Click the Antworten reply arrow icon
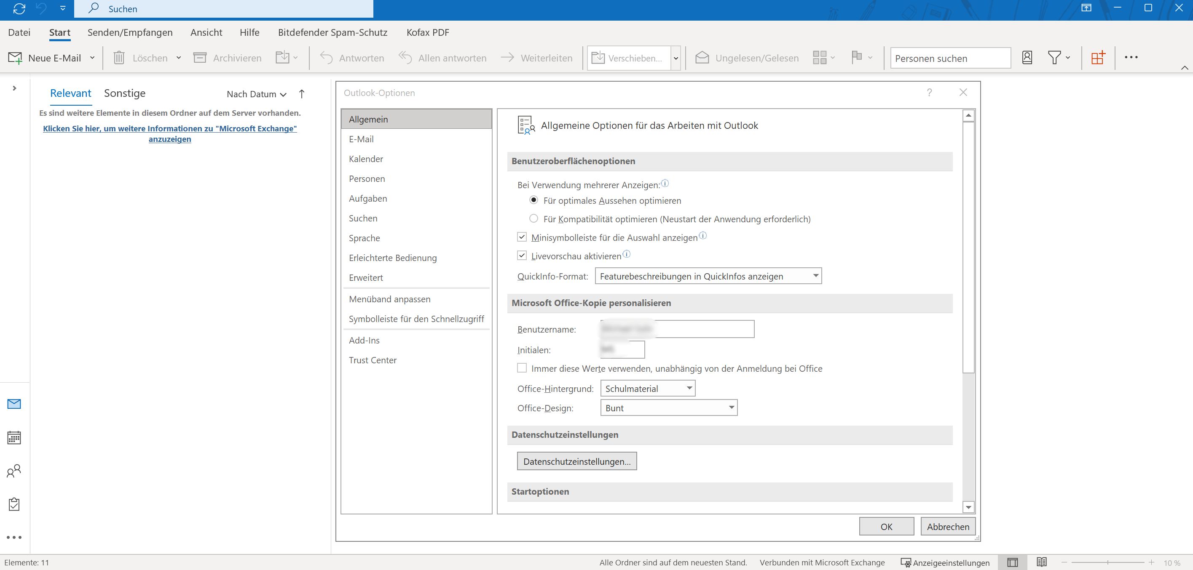The height and width of the screenshot is (570, 1193). pyautogui.click(x=326, y=58)
